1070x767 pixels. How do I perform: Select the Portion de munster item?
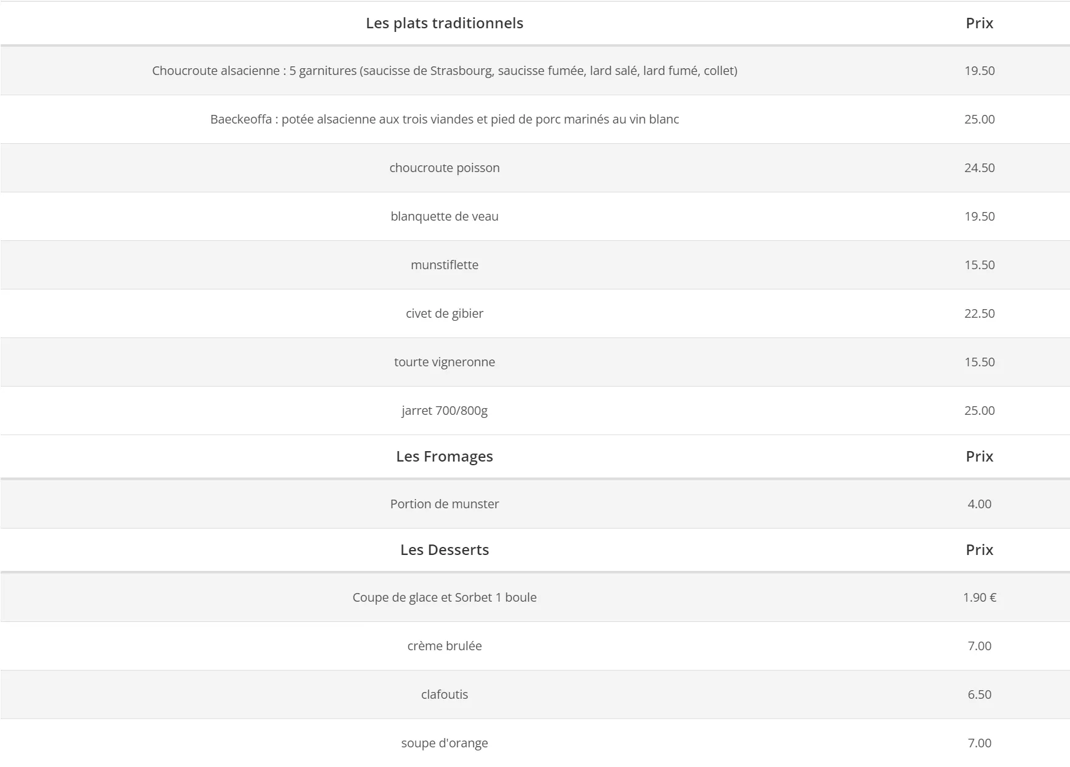pos(444,504)
